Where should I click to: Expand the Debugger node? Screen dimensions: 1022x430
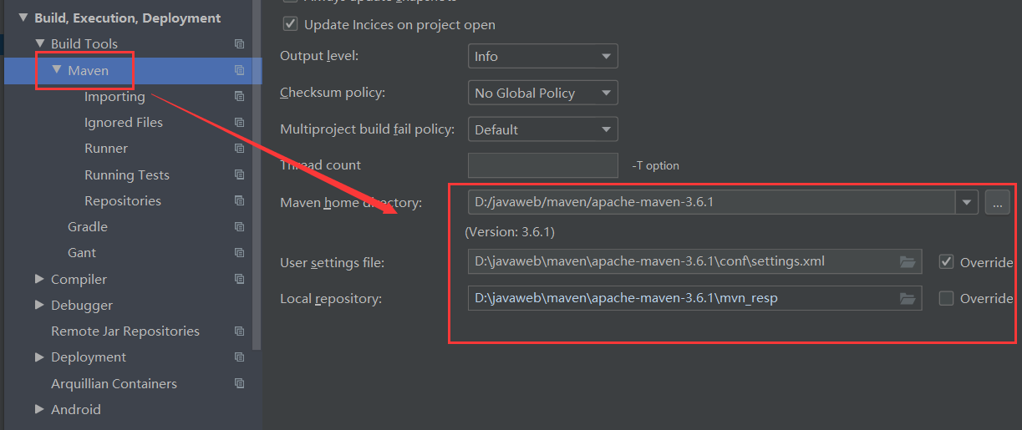pos(39,305)
